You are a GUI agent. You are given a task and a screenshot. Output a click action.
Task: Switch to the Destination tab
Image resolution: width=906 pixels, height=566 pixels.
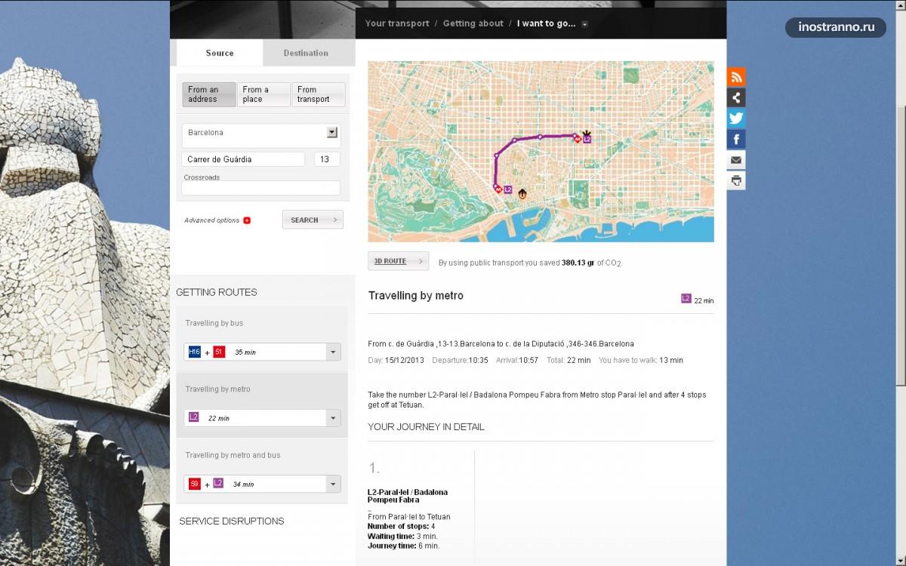(306, 53)
